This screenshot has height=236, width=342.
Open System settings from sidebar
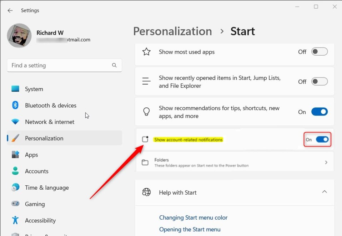[x=34, y=89]
